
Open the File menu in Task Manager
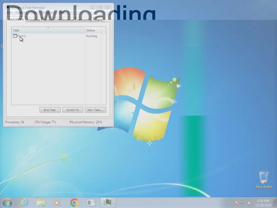pos(9,12)
